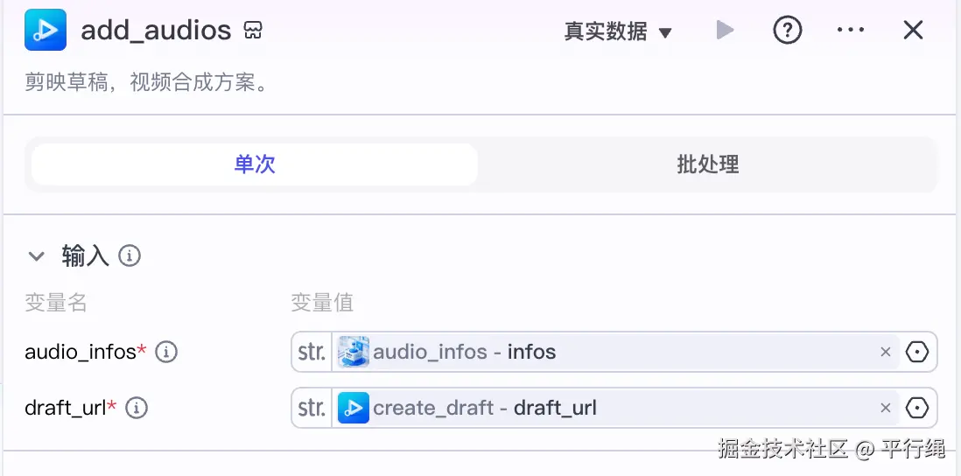The height and width of the screenshot is (476, 961).
Task: Collapse the 输入 section chevron
Action: pos(37,256)
